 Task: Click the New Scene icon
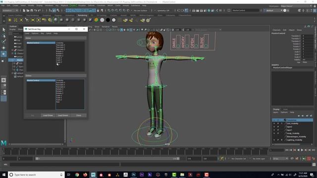[x=24, y=10]
